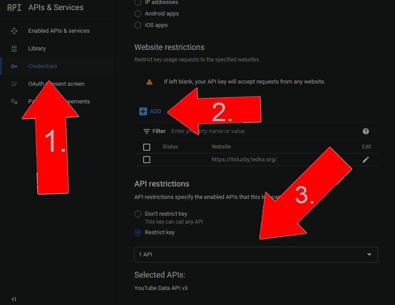Click the Library icon in sidebar

14,49
